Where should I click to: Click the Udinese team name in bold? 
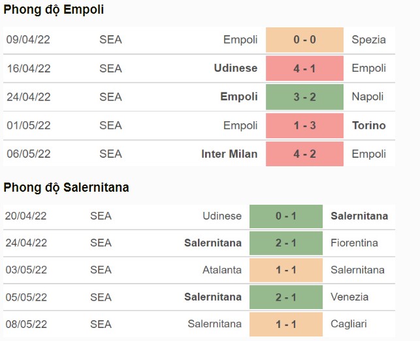pos(236,68)
